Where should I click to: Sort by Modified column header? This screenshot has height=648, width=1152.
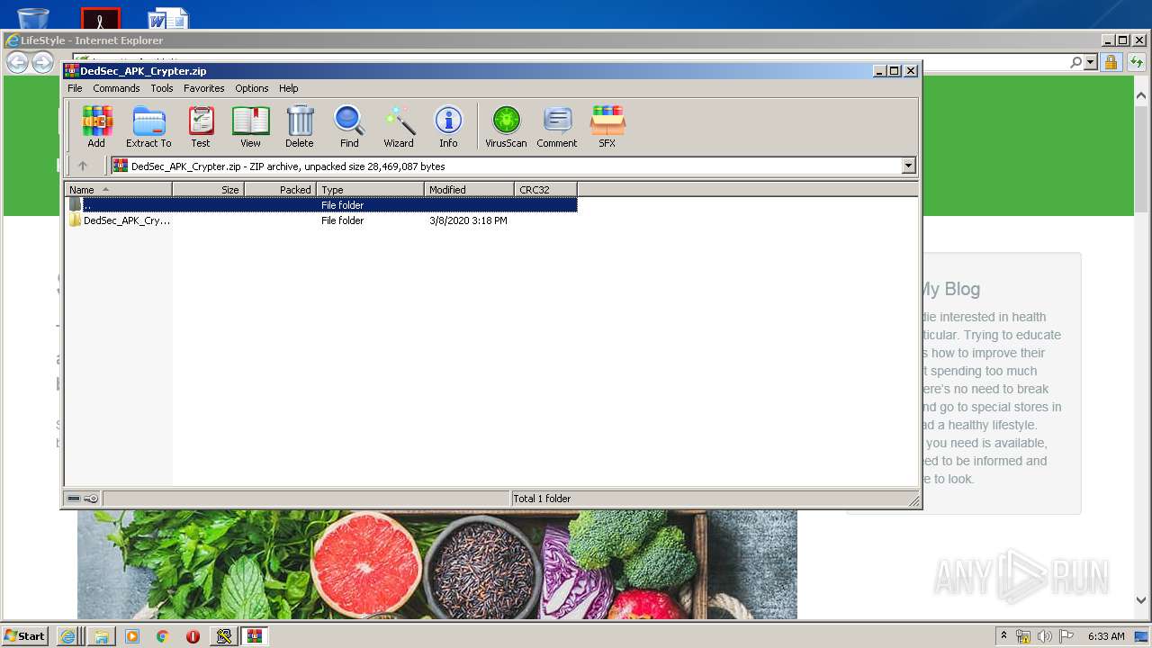469,189
